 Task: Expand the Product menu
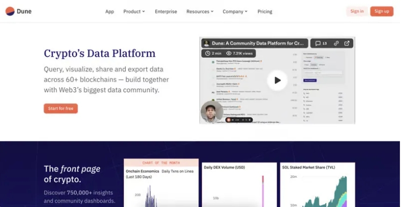(x=134, y=11)
